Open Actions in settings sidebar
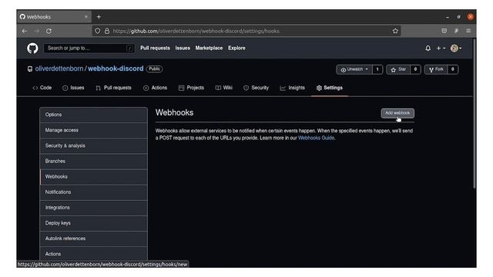The height and width of the screenshot is (277, 493). 94,254
